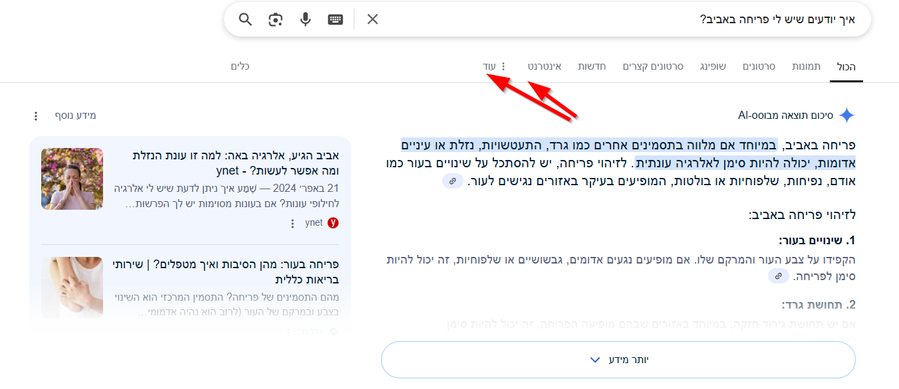Screen dimensions: 899x389
Task: Open Google Lens image search
Action: (275, 19)
